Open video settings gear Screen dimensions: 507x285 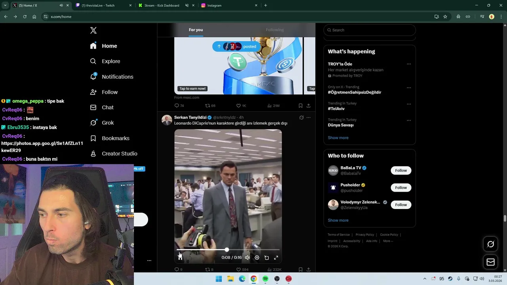[257, 258]
